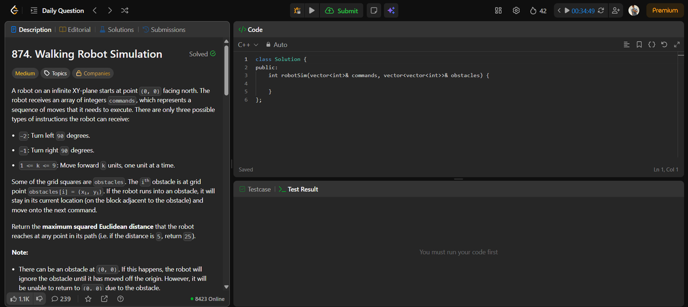Click the Medium difficulty tag
Image resolution: width=688 pixels, height=307 pixels.
pos(25,73)
